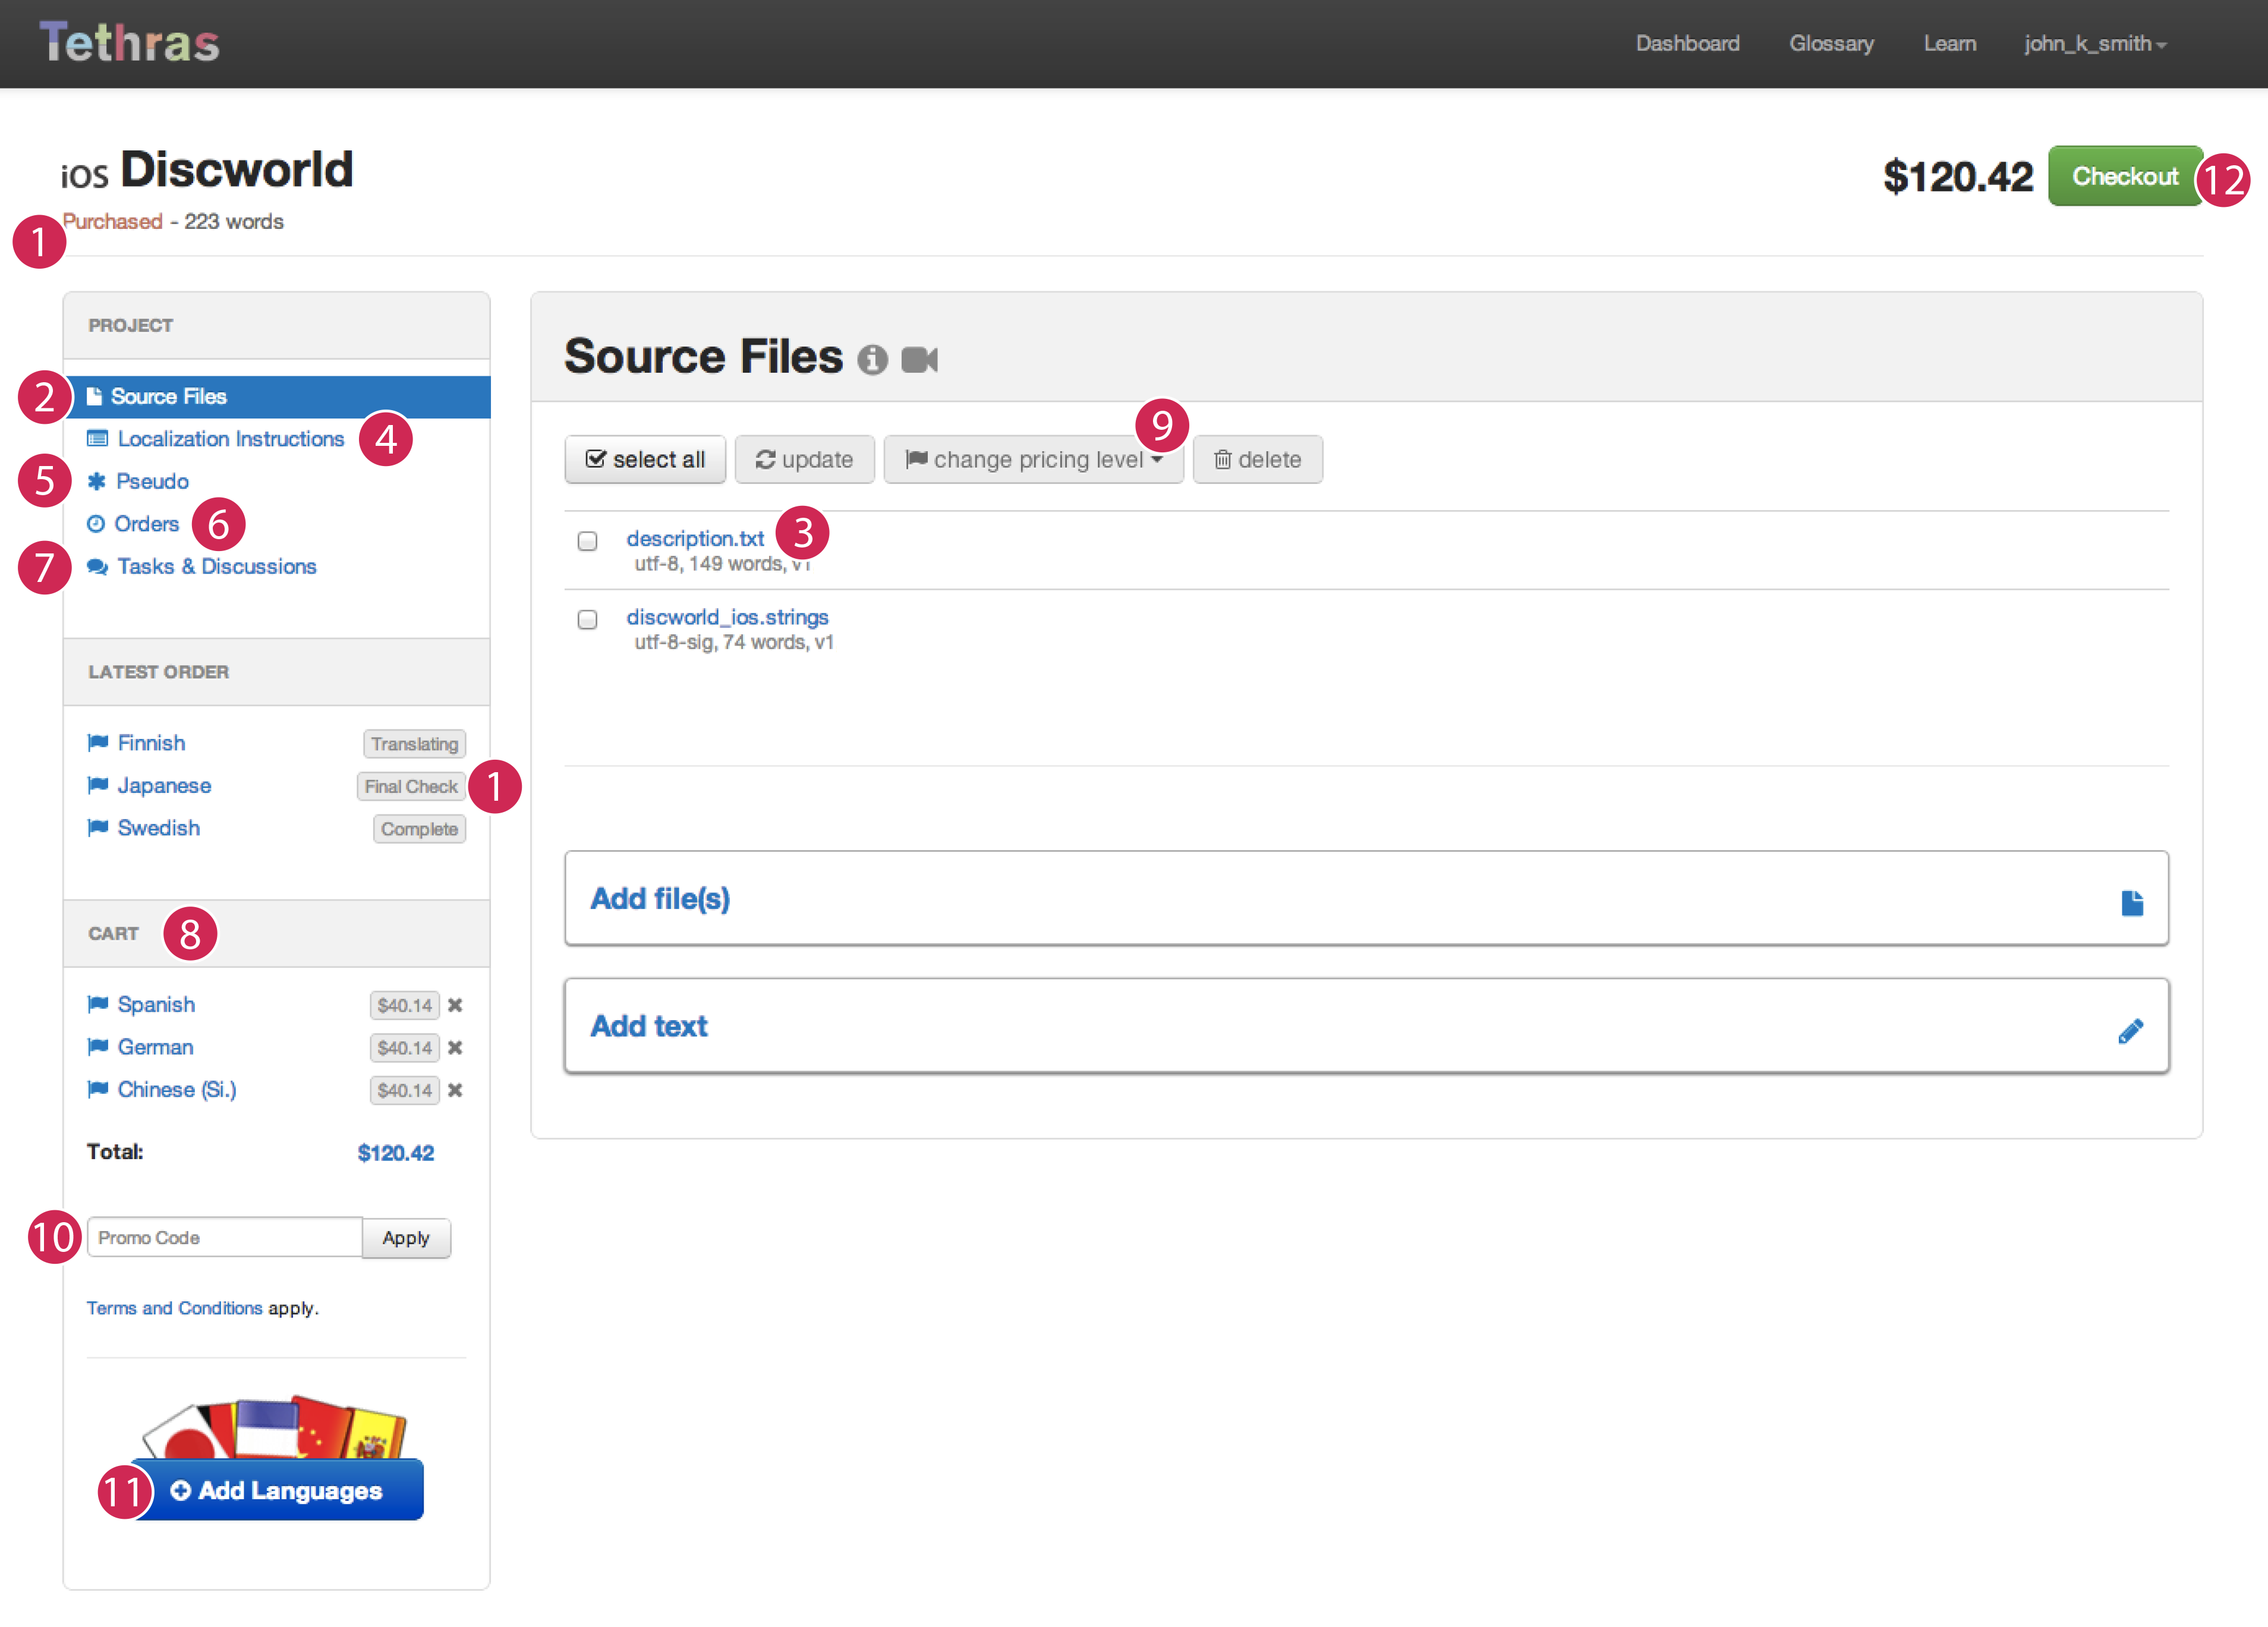Click the Japanese language link
2268x1627 pixels.
[x=164, y=786]
